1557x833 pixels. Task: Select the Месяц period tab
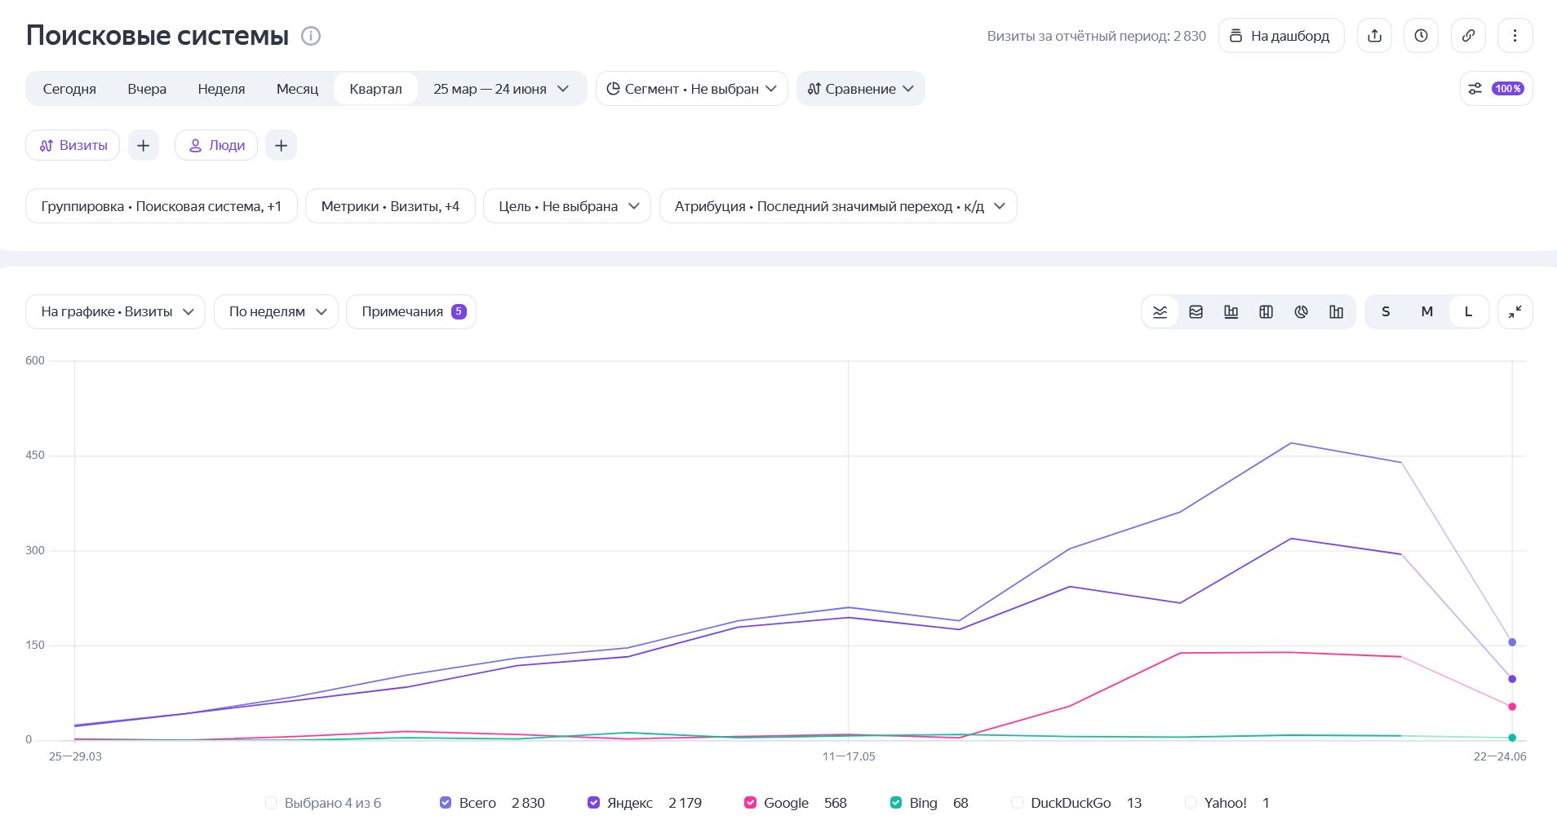pos(297,89)
